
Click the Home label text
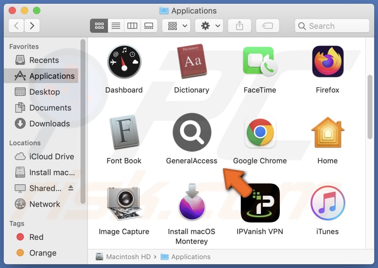click(x=327, y=161)
